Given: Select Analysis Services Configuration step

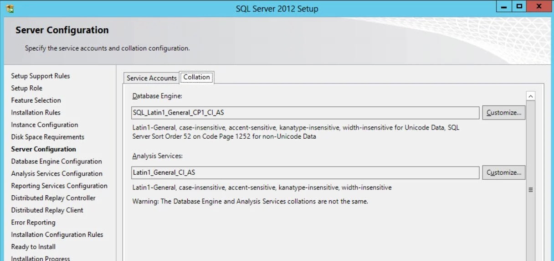Looking at the screenshot, I should (57, 173).
